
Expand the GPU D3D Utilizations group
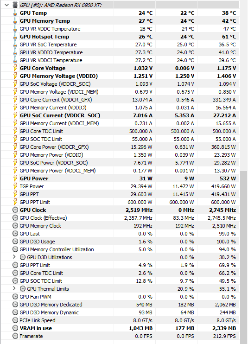[x=14, y=257]
